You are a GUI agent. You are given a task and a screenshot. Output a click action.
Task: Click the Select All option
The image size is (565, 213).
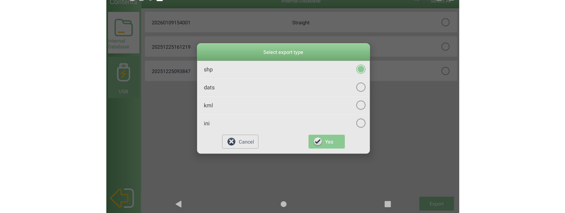tap(440, 2)
